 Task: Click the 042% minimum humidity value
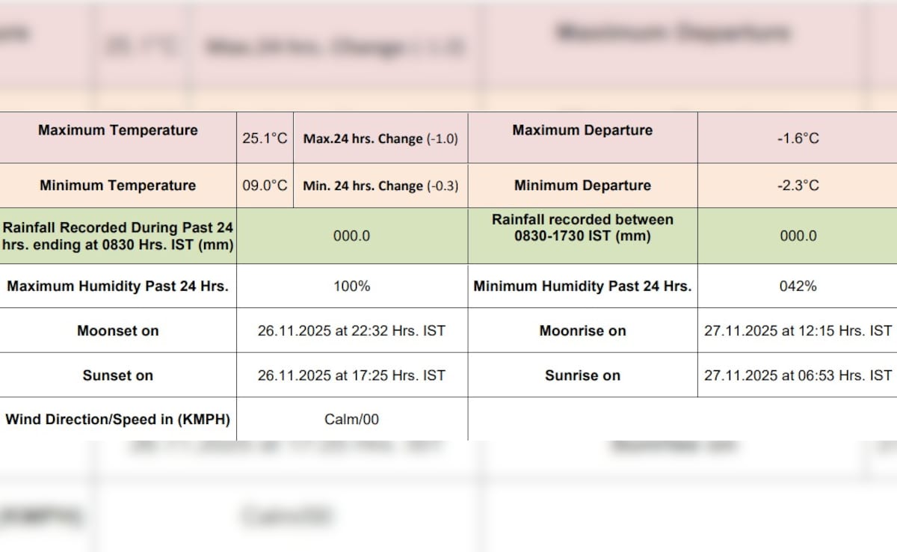click(798, 286)
